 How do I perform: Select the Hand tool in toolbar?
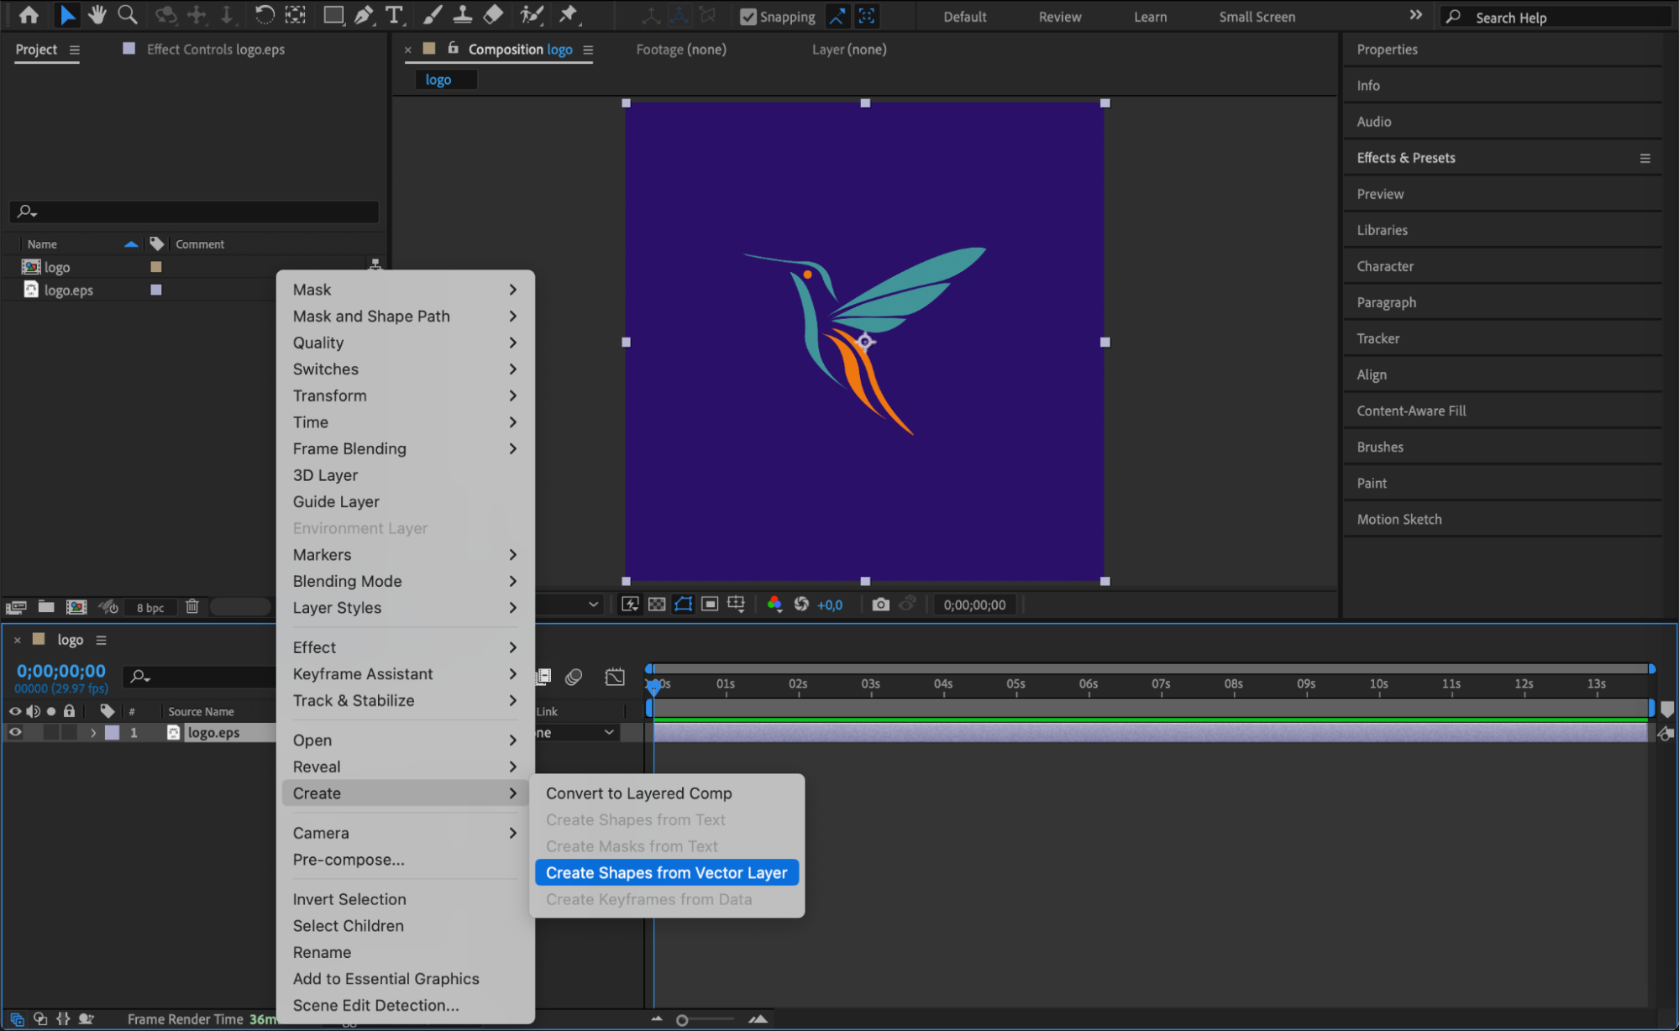click(x=97, y=14)
